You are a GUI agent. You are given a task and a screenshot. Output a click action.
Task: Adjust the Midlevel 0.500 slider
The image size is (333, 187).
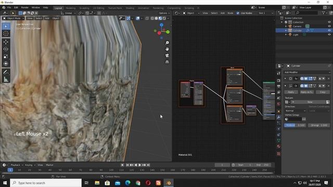[x=295, y=125]
